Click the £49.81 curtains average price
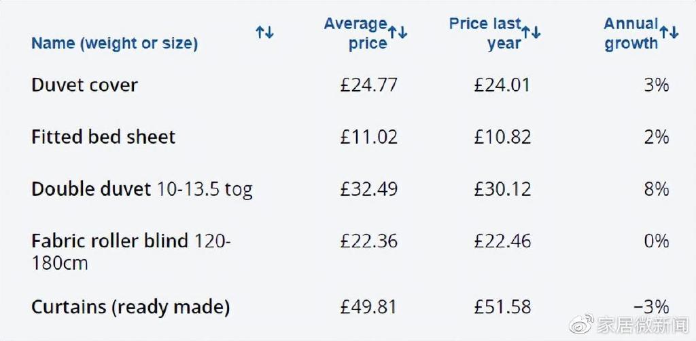The height and width of the screenshot is (341, 696). [x=368, y=307]
